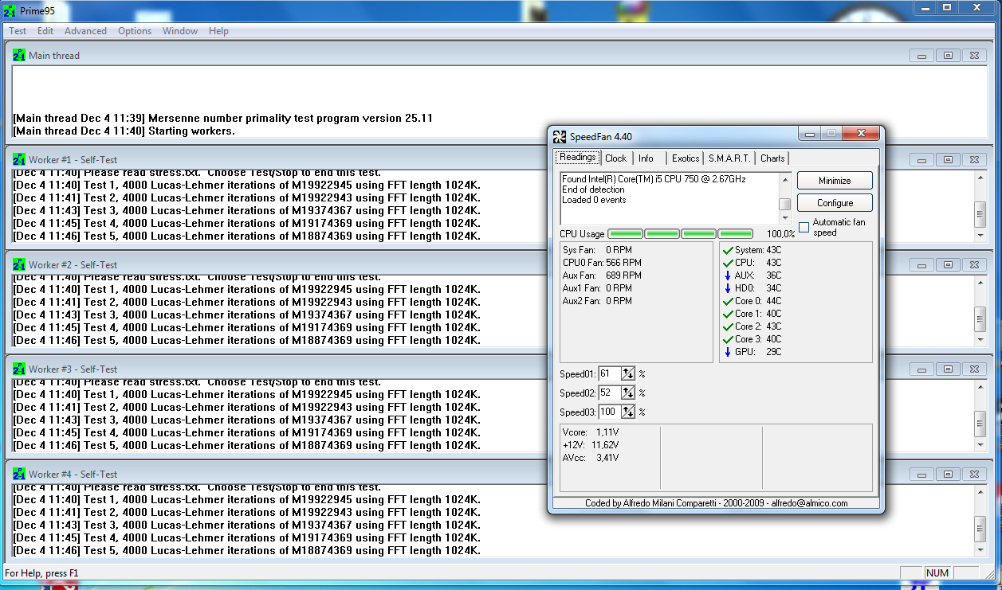Click the first CPU Usage bar
This screenshot has width=1002, height=590.
point(626,233)
